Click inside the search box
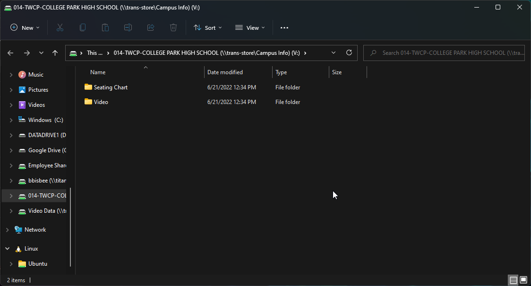This screenshot has width=531, height=286. coord(444,52)
